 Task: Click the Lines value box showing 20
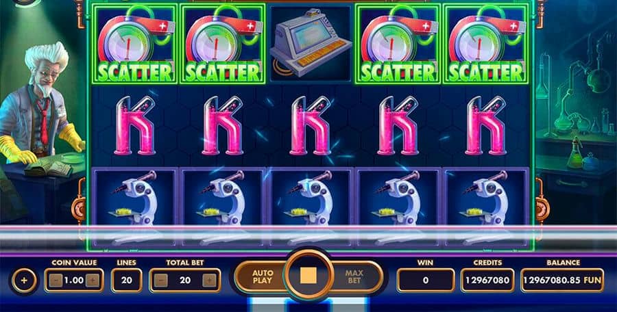click(127, 280)
